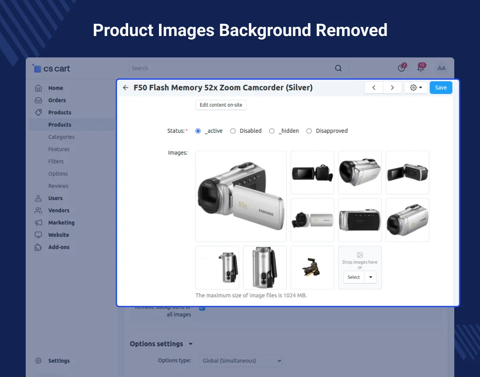Open the gear actions dropdown

coord(416,87)
